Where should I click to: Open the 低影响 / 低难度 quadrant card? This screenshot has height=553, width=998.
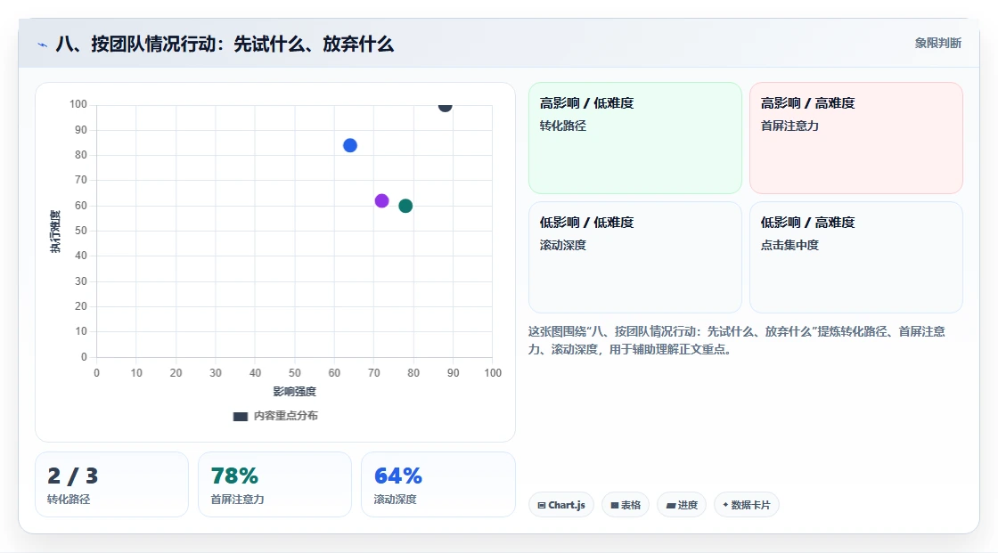[635, 257]
